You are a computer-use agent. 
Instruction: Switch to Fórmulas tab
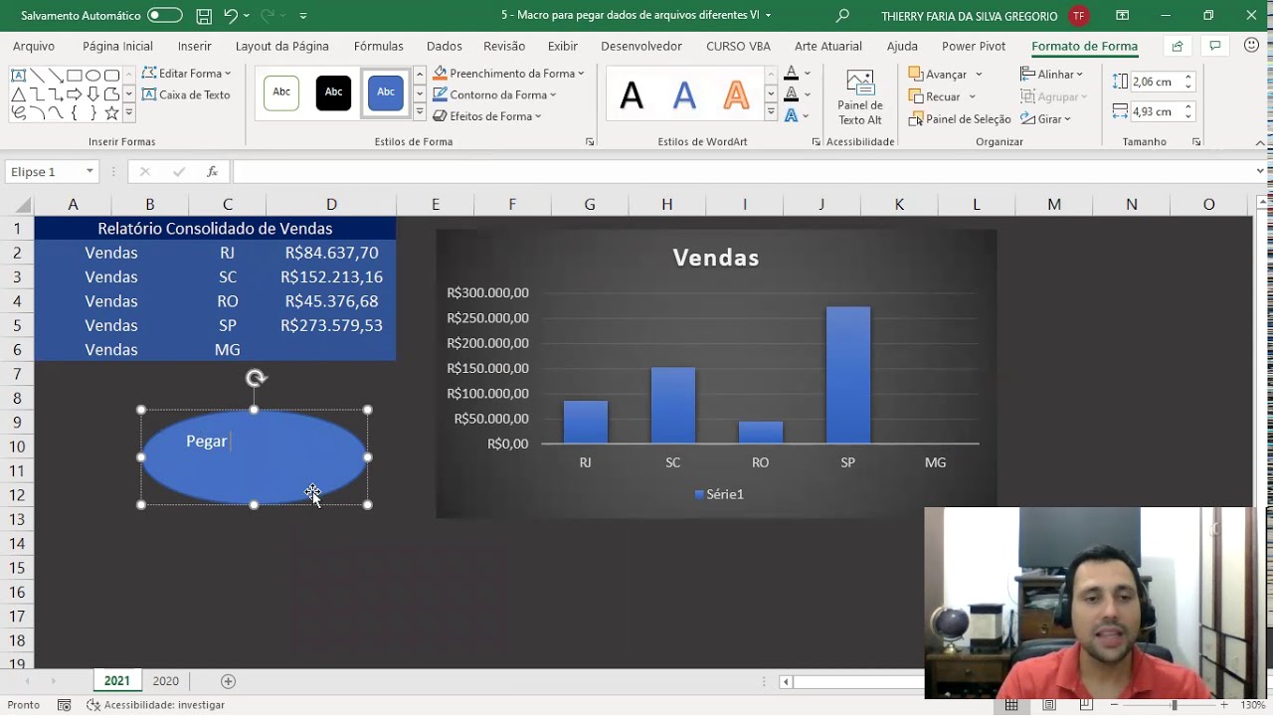[378, 46]
